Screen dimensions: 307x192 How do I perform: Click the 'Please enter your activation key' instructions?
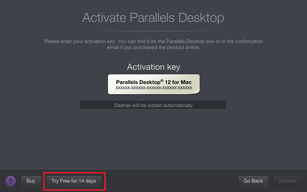pyautogui.click(x=153, y=44)
